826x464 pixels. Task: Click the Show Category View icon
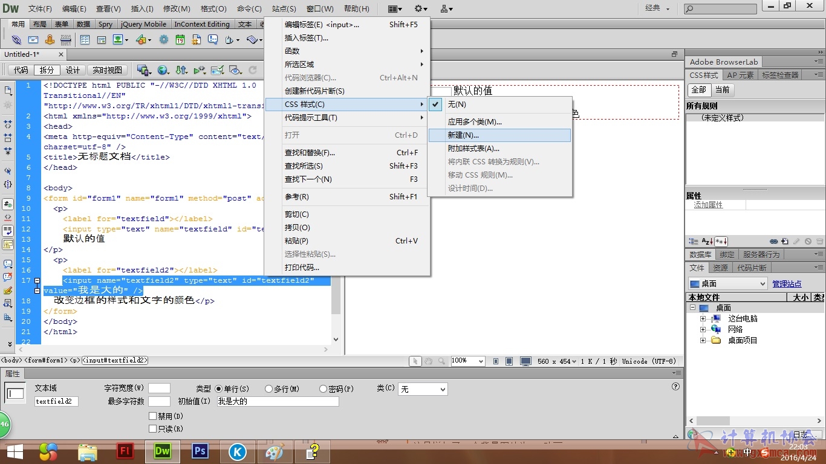(694, 242)
